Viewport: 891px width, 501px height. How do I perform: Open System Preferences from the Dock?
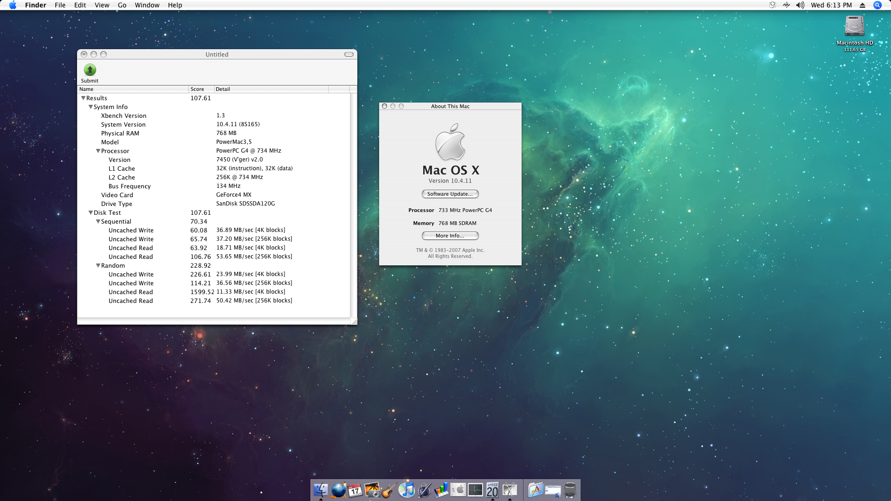click(x=458, y=490)
